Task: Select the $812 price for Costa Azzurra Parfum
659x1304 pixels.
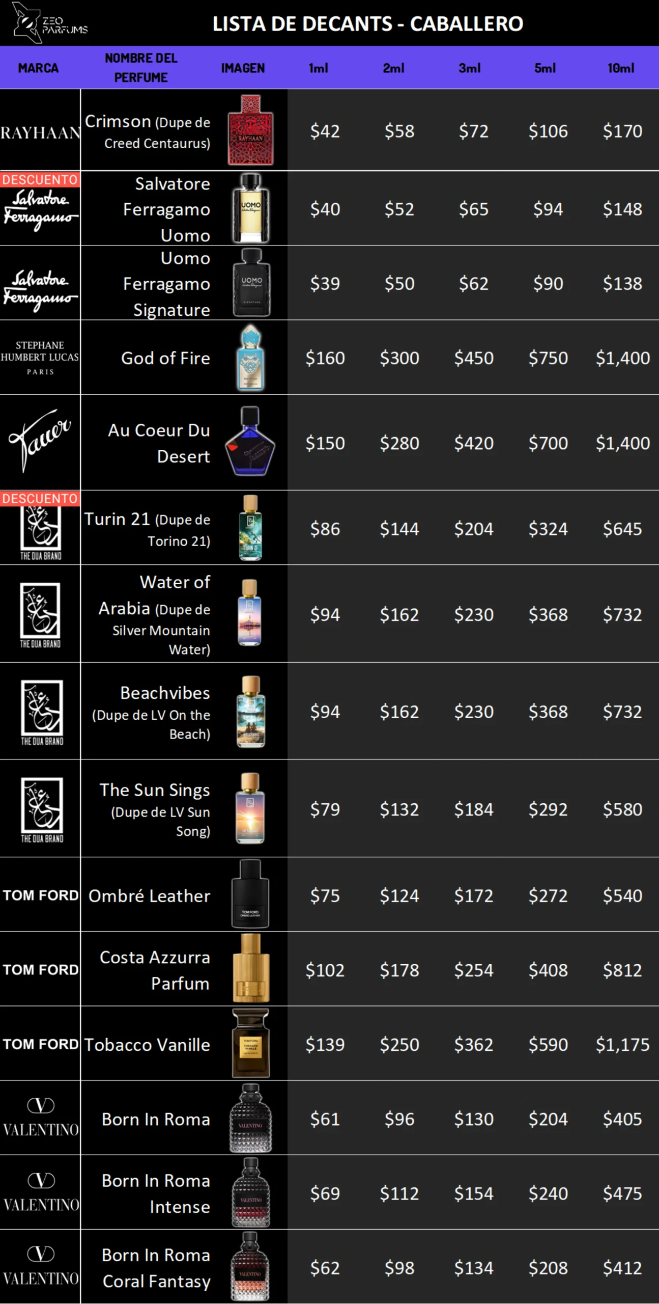Action: [x=622, y=970]
